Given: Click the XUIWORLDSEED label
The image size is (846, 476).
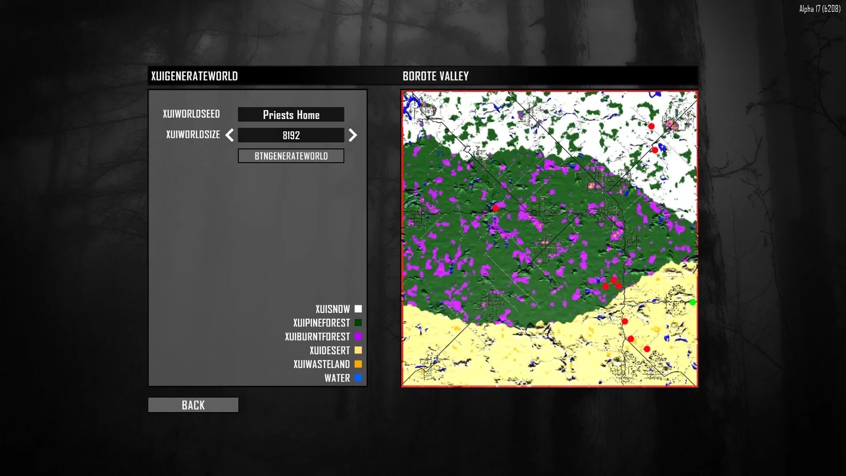Looking at the screenshot, I should point(191,114).
